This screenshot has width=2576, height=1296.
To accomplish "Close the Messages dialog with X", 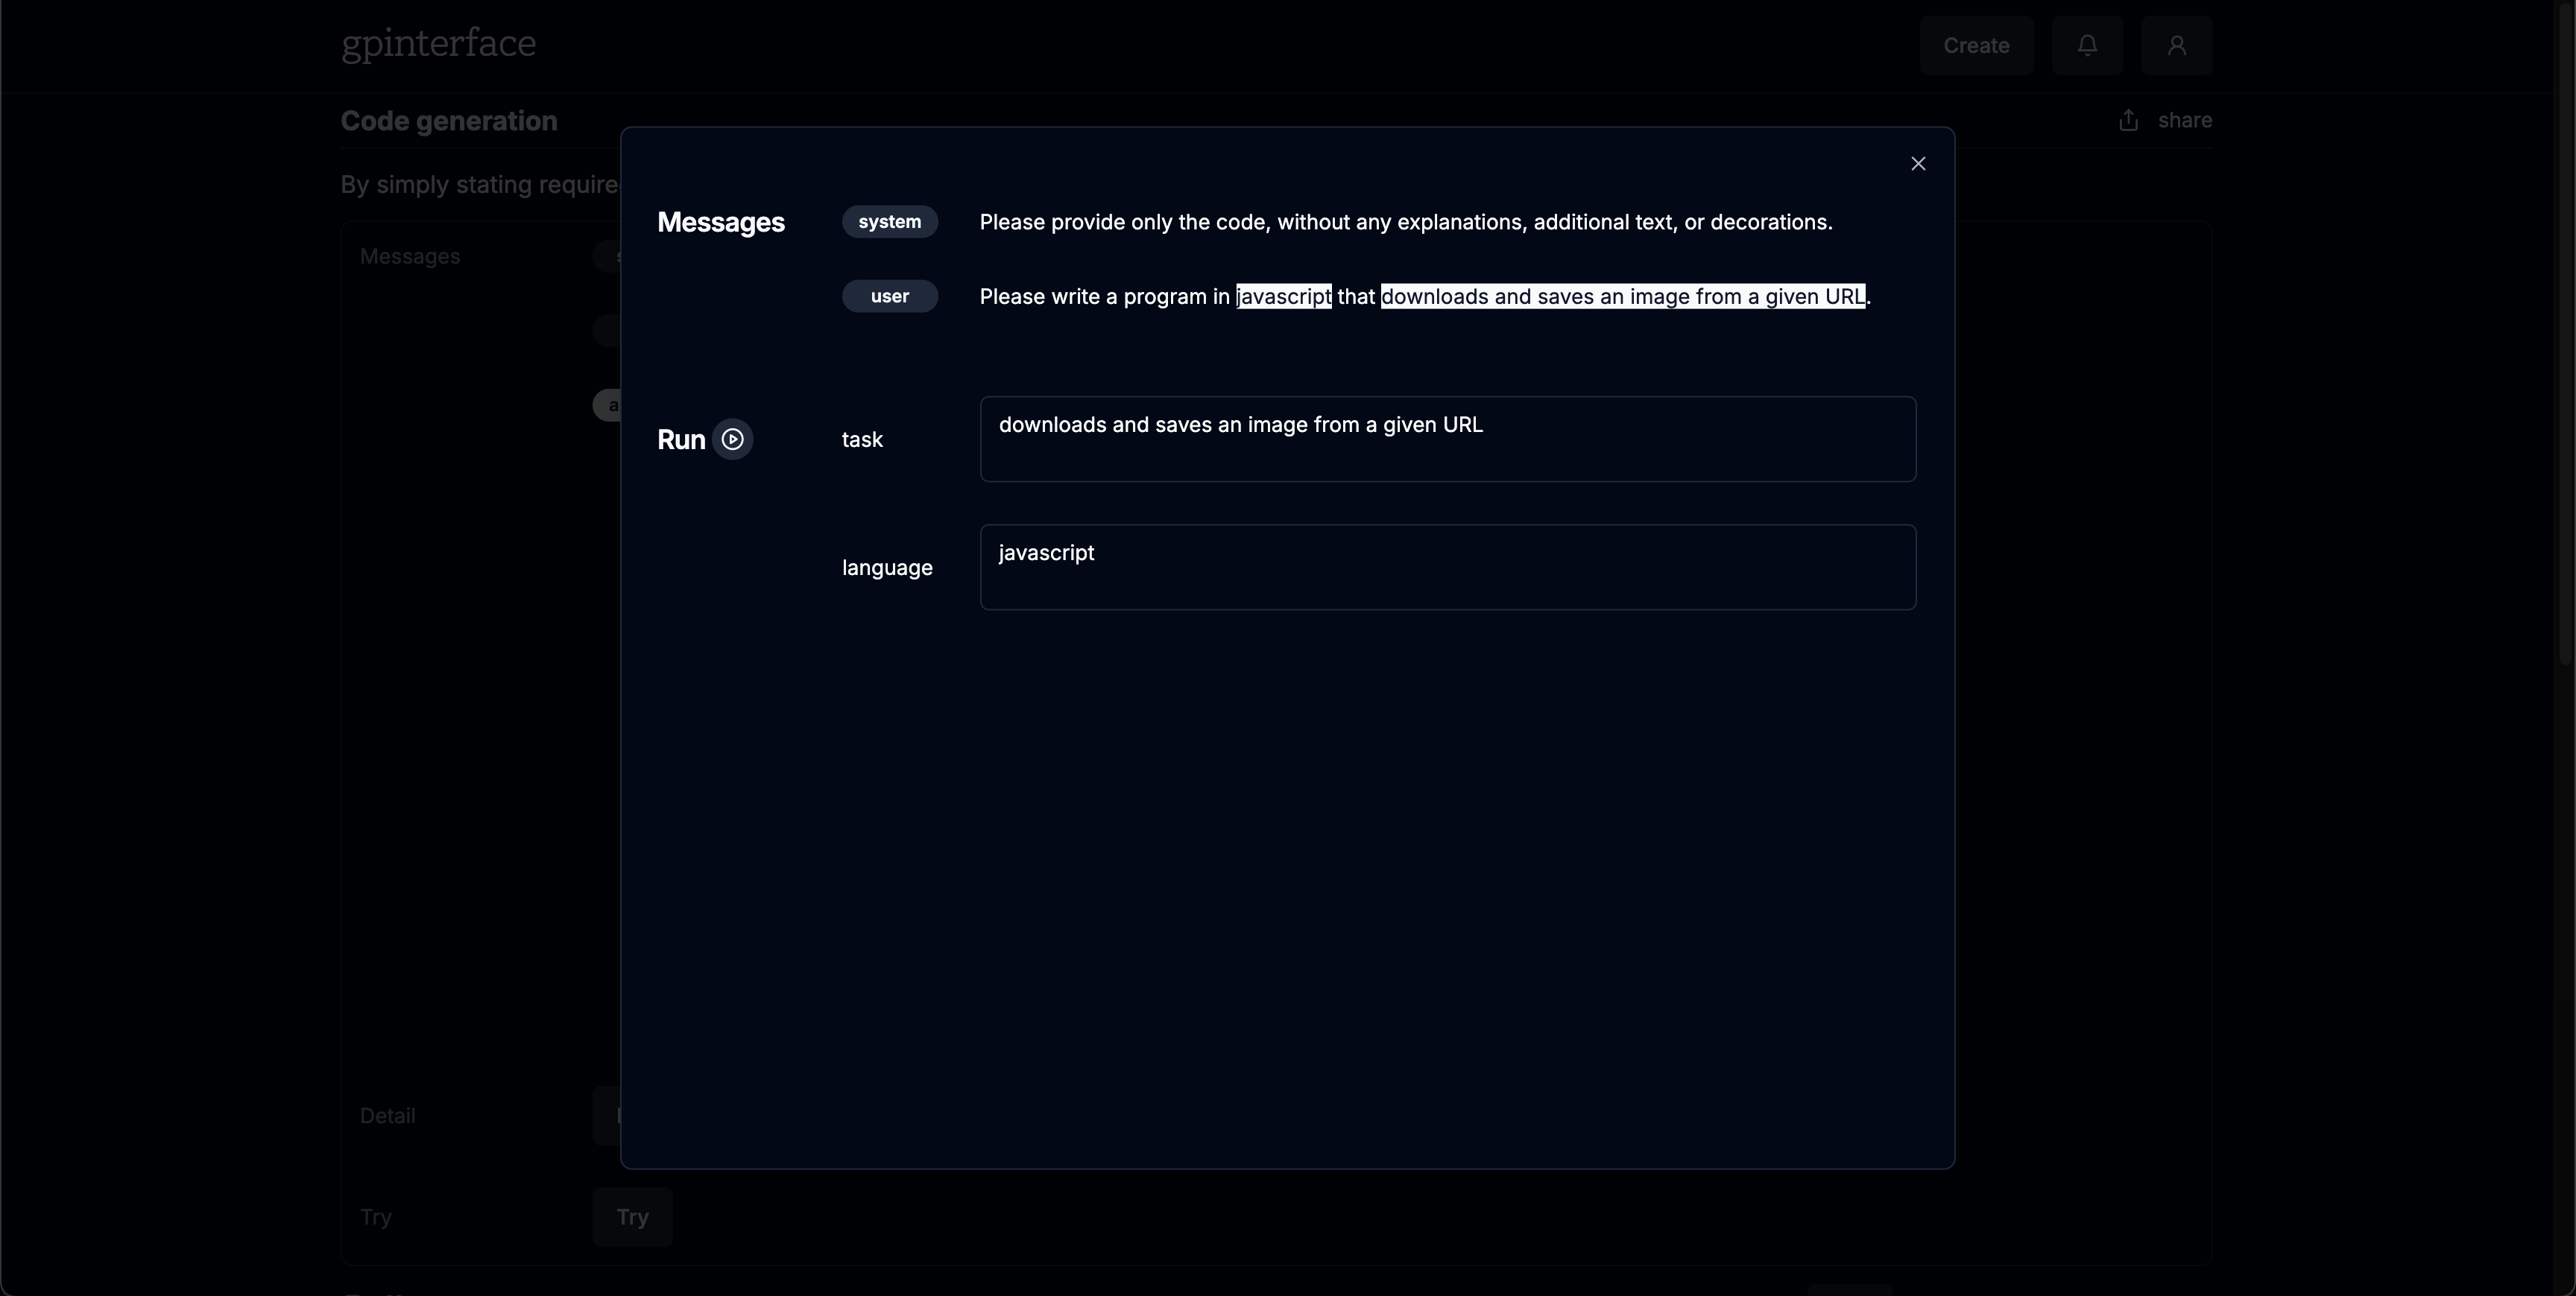I will click(1917, 164).
